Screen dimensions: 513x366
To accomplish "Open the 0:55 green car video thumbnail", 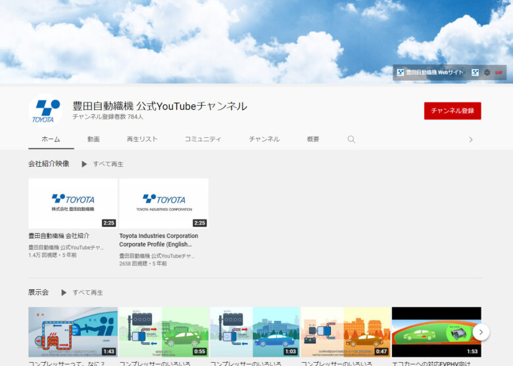I will point(164,332).
